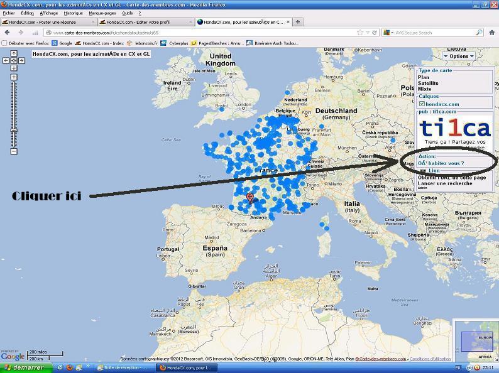Click the top of the zoom slider track
499x373 pixels.
14,83
